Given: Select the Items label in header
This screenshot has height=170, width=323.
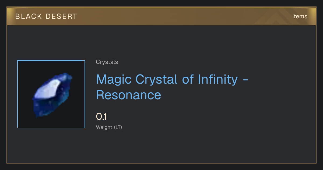Looking at the screenshot, I should 300,16.
